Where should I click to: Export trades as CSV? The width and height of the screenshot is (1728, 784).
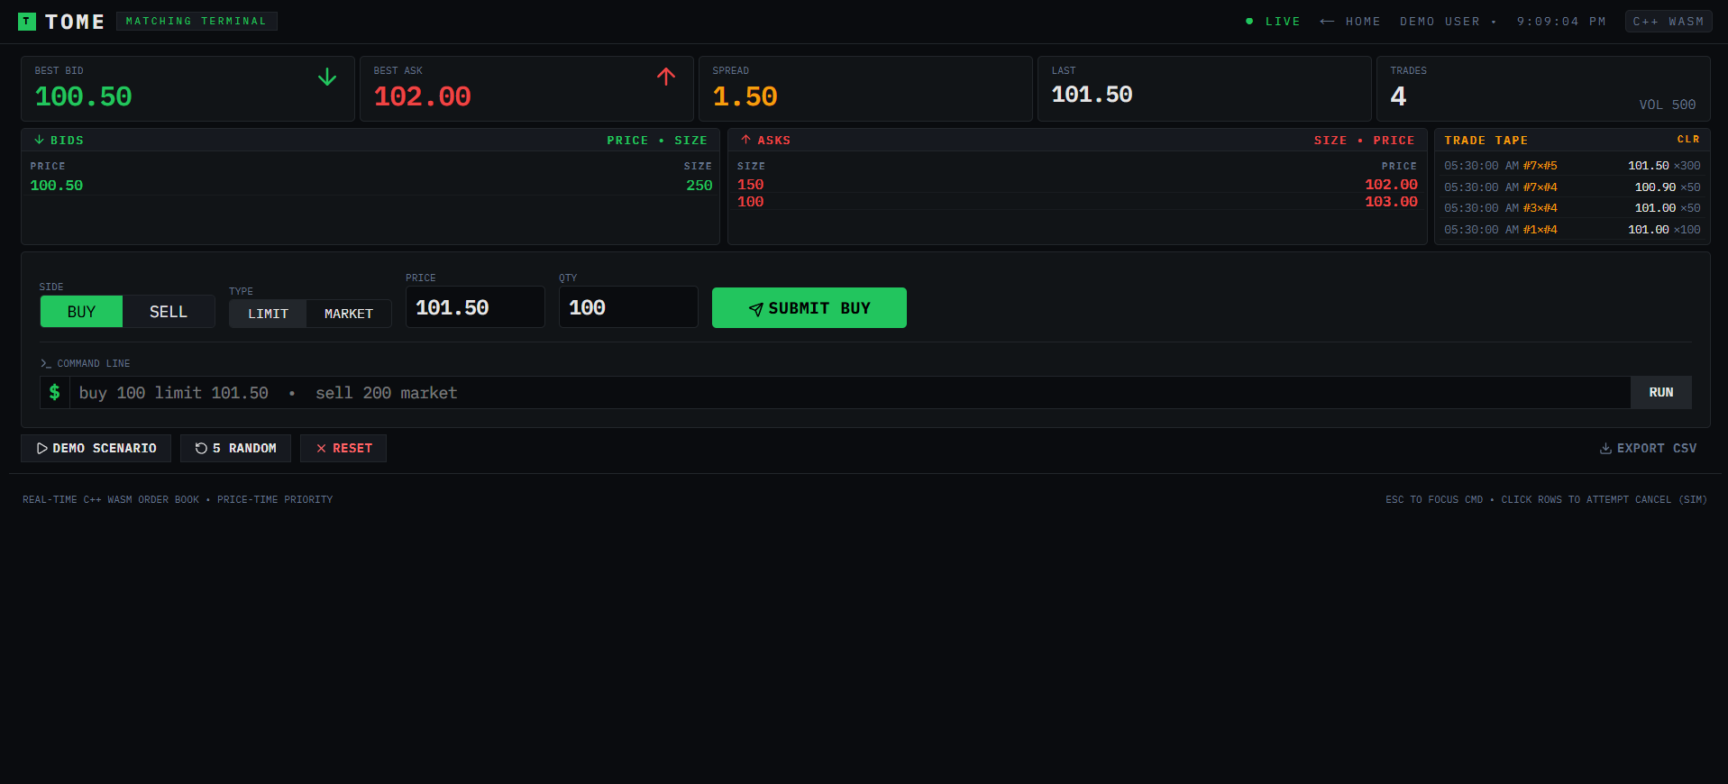tap(1648, 448)
